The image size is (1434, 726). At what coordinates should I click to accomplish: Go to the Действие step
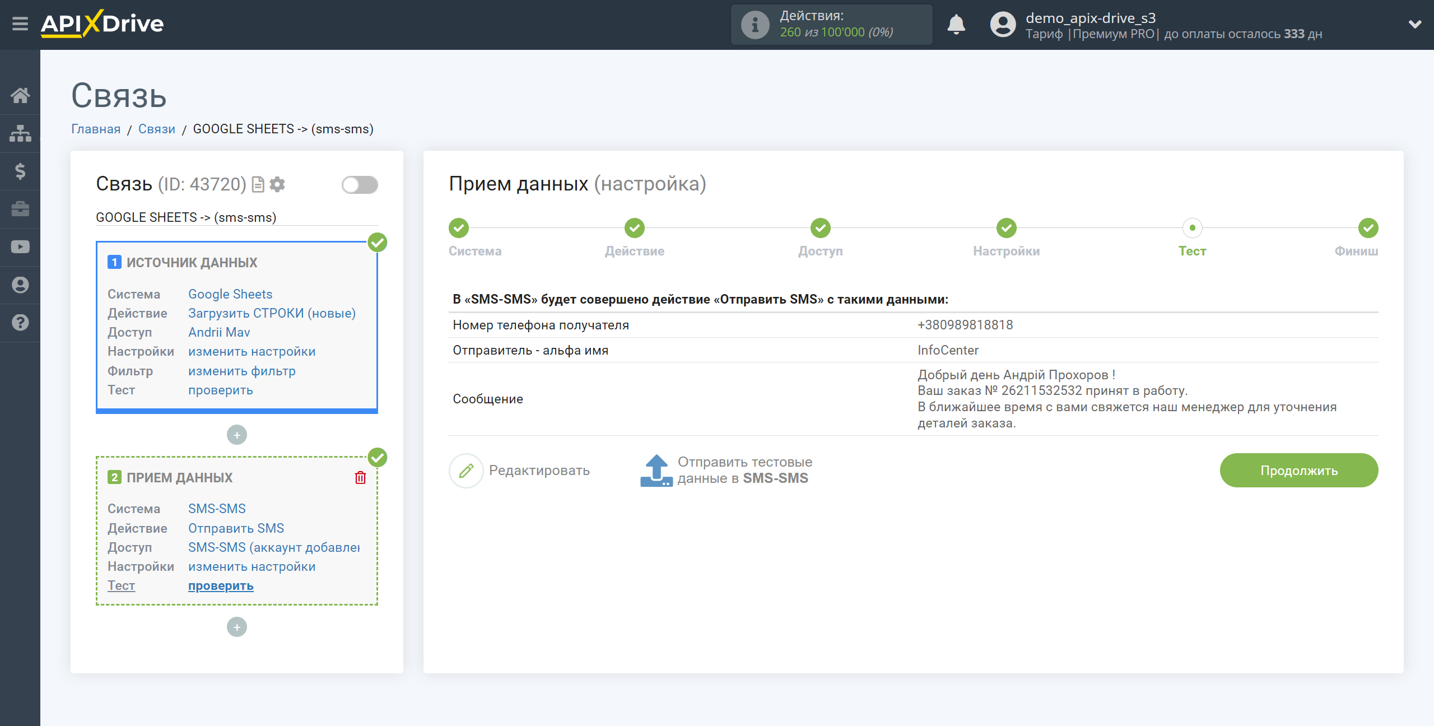635,228
